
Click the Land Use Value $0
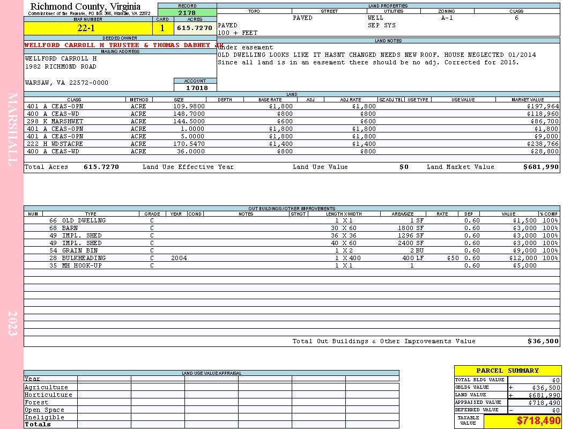404,167
